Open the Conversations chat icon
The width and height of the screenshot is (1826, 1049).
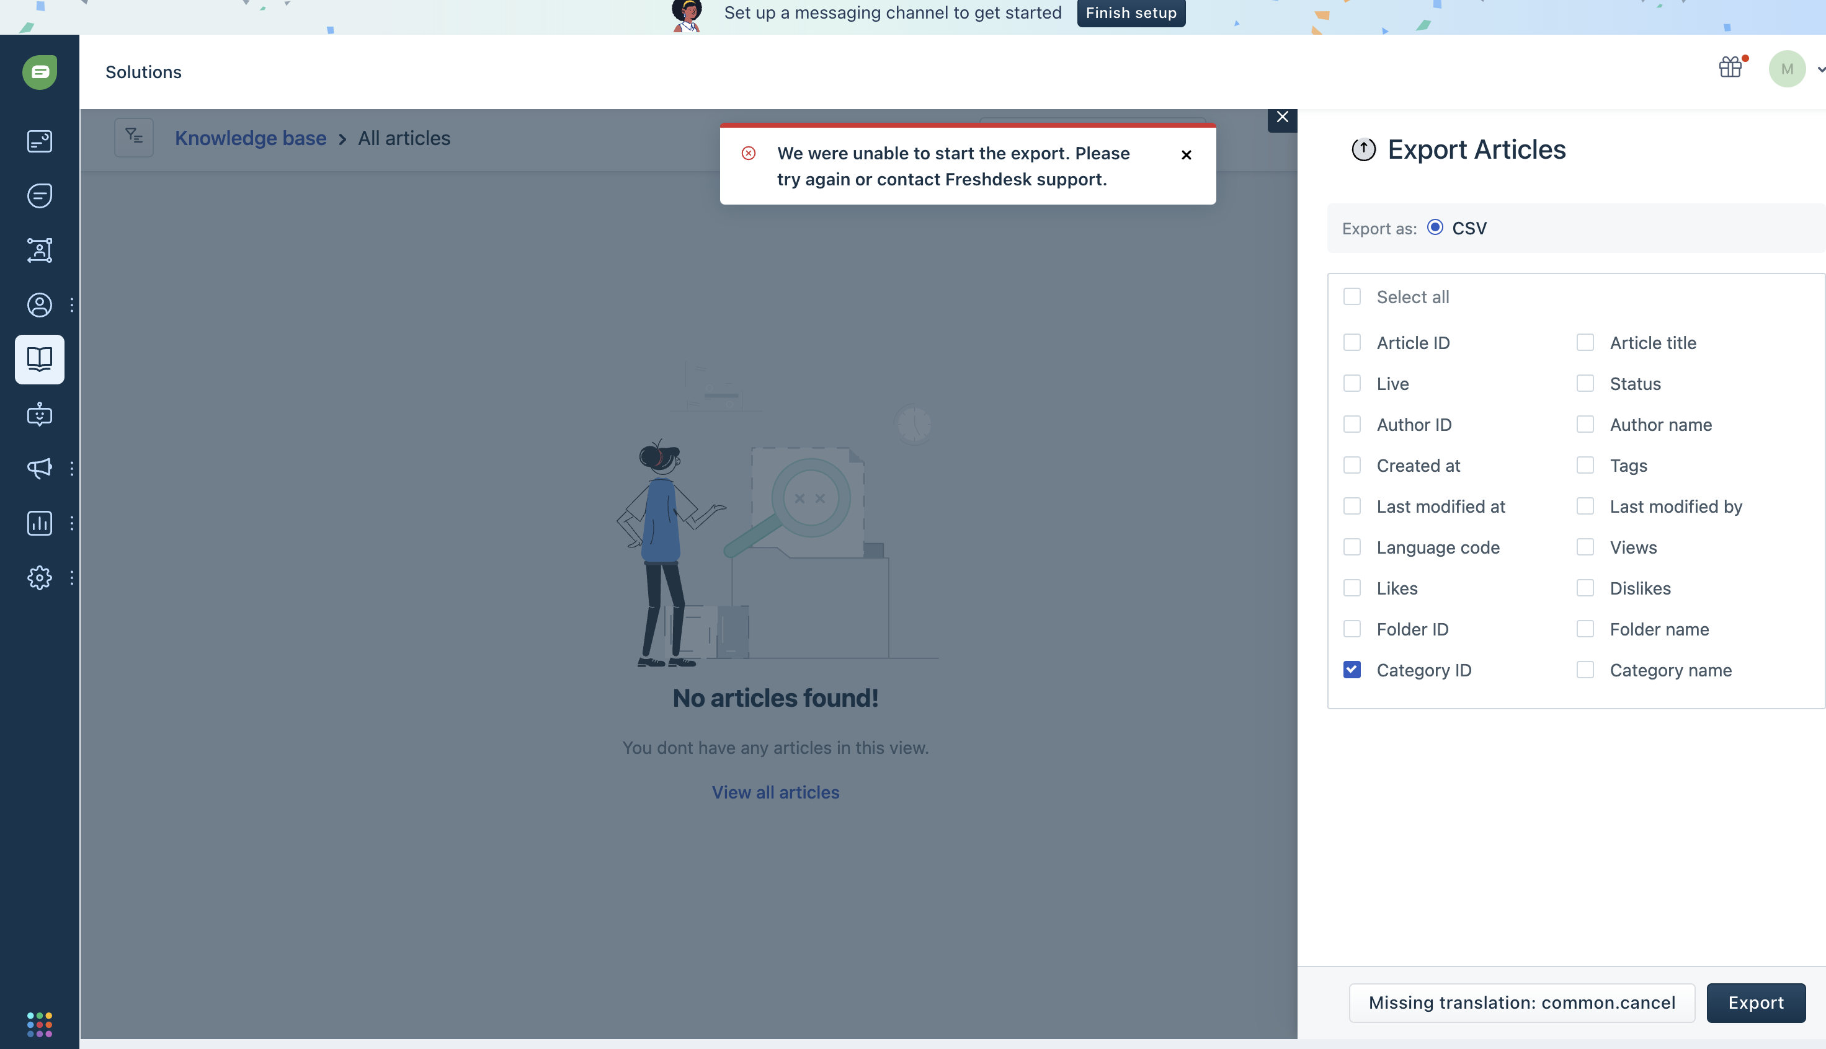point(40,195)
